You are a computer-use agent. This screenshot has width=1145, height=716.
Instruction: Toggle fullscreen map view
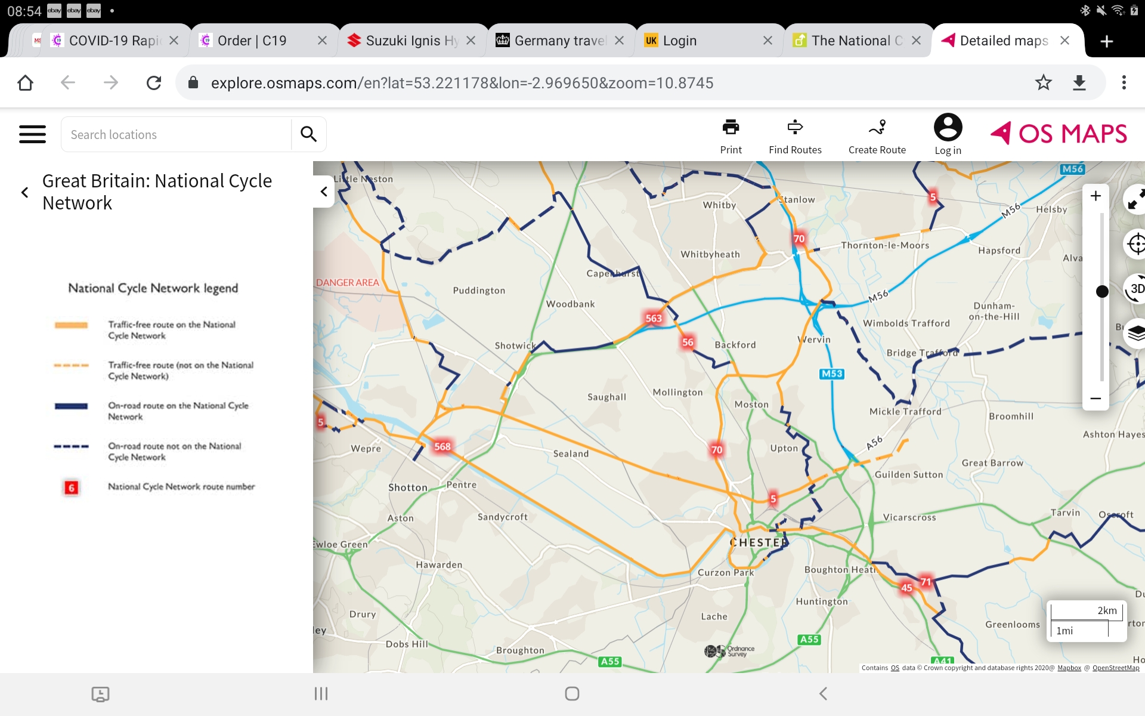point(1135,199)
